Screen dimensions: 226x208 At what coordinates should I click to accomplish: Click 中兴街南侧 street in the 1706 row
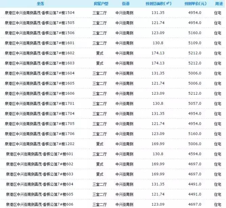125,134
